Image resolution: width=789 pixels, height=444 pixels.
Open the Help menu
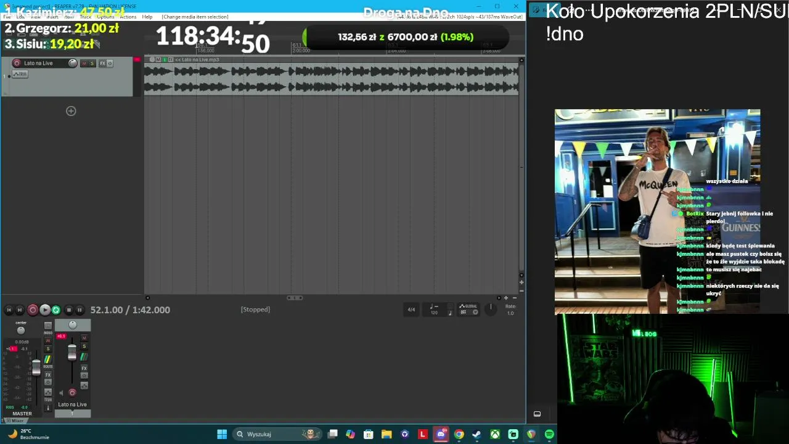147,17
